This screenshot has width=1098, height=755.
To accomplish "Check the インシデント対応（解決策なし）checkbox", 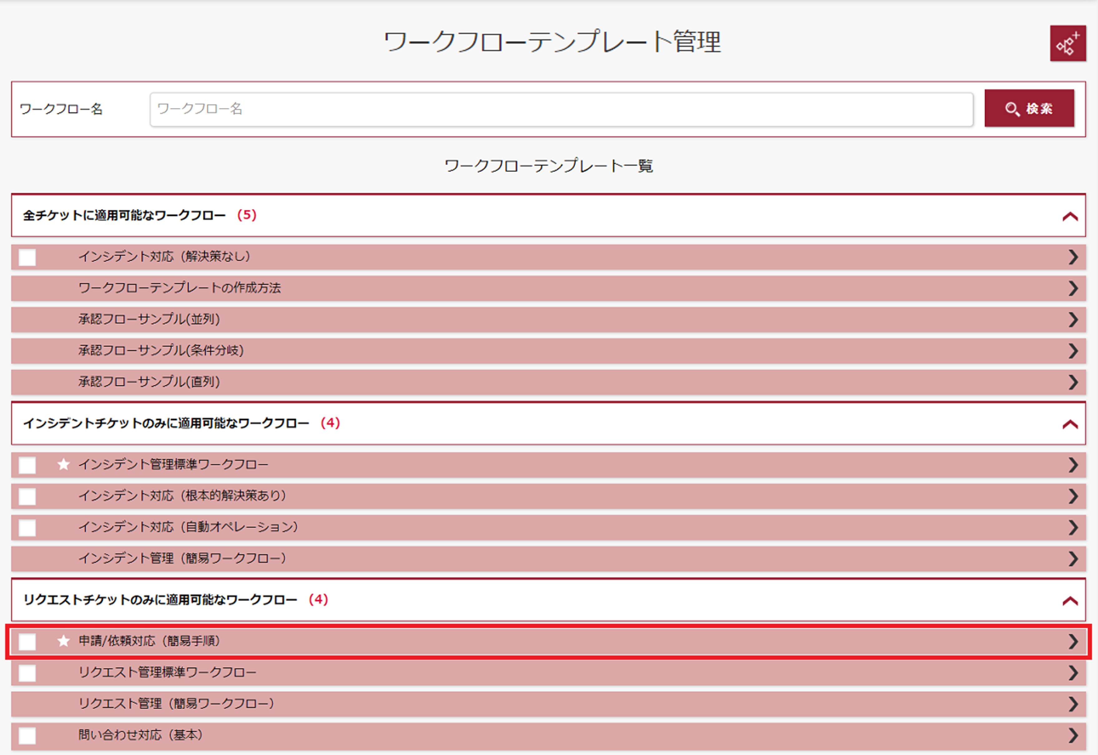I will tap(27, 257).
